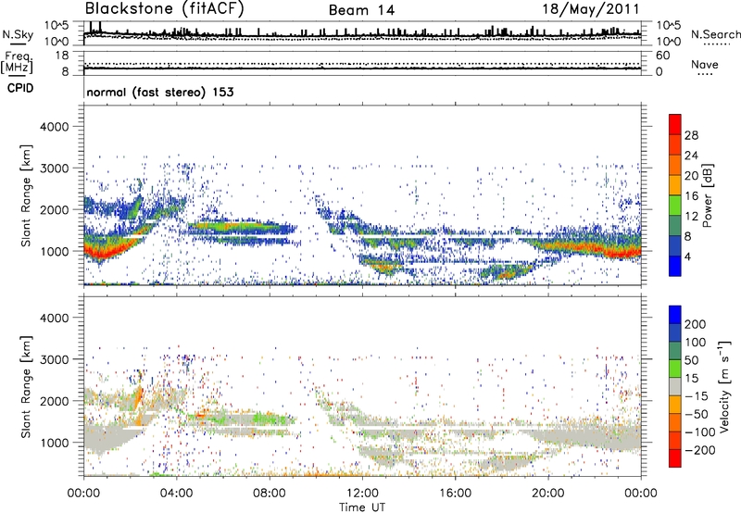This screenshot has width=741, height=513.
Task: Pick the gray −15 to 15 Velocity colorbar segment
Action: 675,386
